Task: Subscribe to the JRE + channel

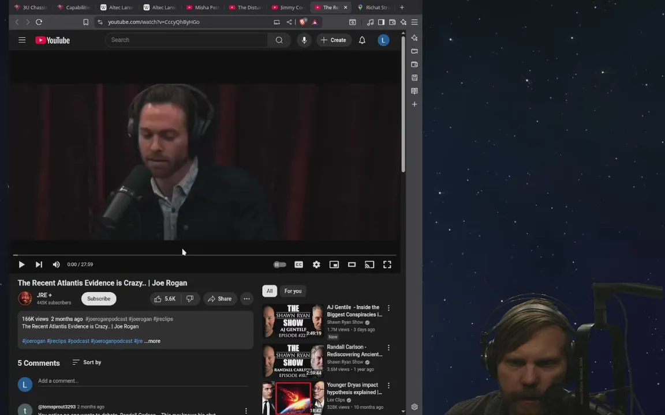Action: [99, 299]
